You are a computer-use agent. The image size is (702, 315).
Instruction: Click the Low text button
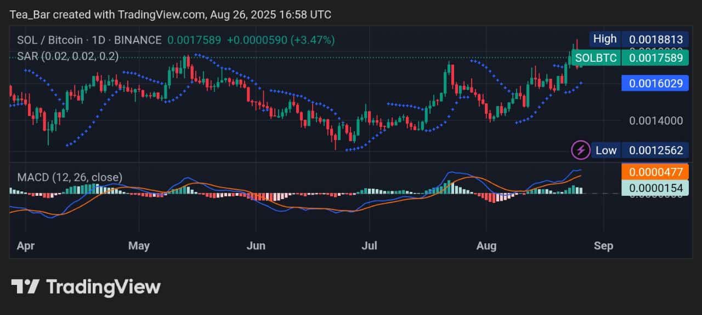click(x=605, y=149)
